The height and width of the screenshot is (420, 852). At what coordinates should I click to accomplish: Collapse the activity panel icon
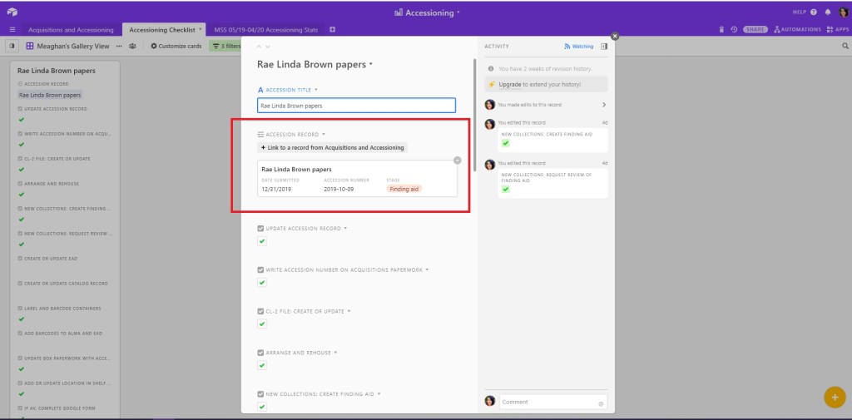click(603, 47)
